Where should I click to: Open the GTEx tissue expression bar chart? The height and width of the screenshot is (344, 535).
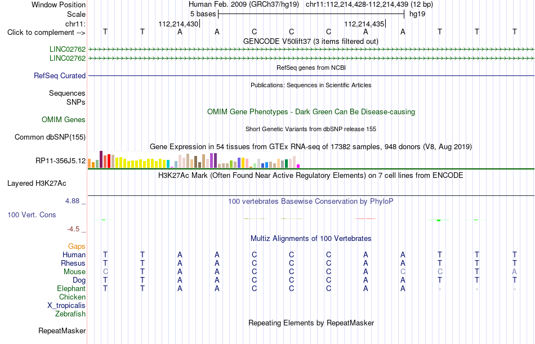[x=194, y=159]
